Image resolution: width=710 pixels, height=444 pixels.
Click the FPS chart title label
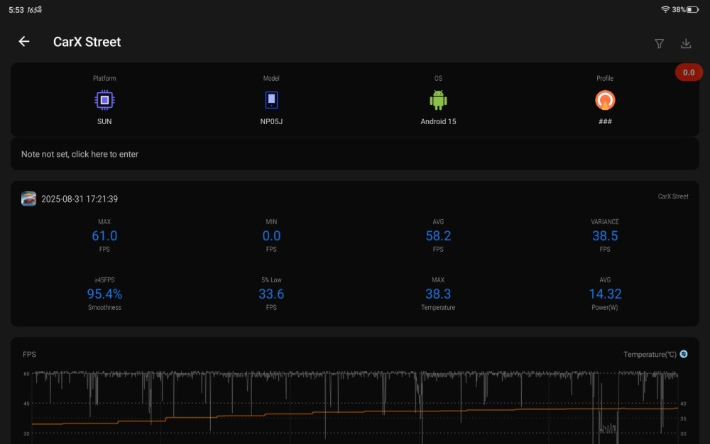(29, 355)
